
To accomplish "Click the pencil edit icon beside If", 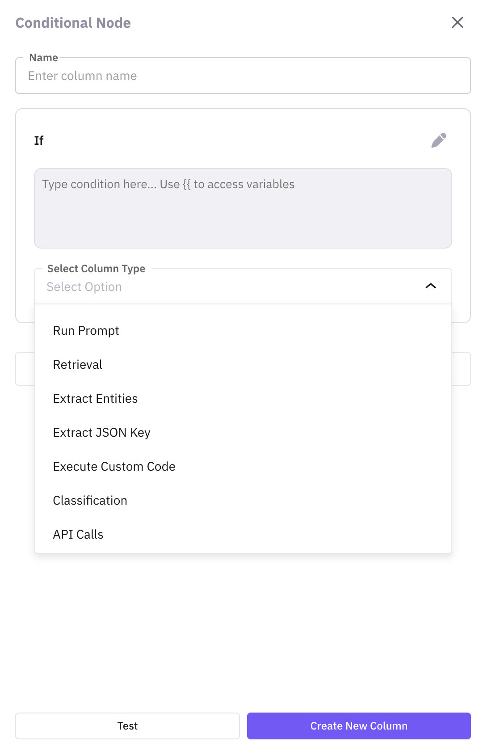I will pyautogui.click(x=438, y=140).
